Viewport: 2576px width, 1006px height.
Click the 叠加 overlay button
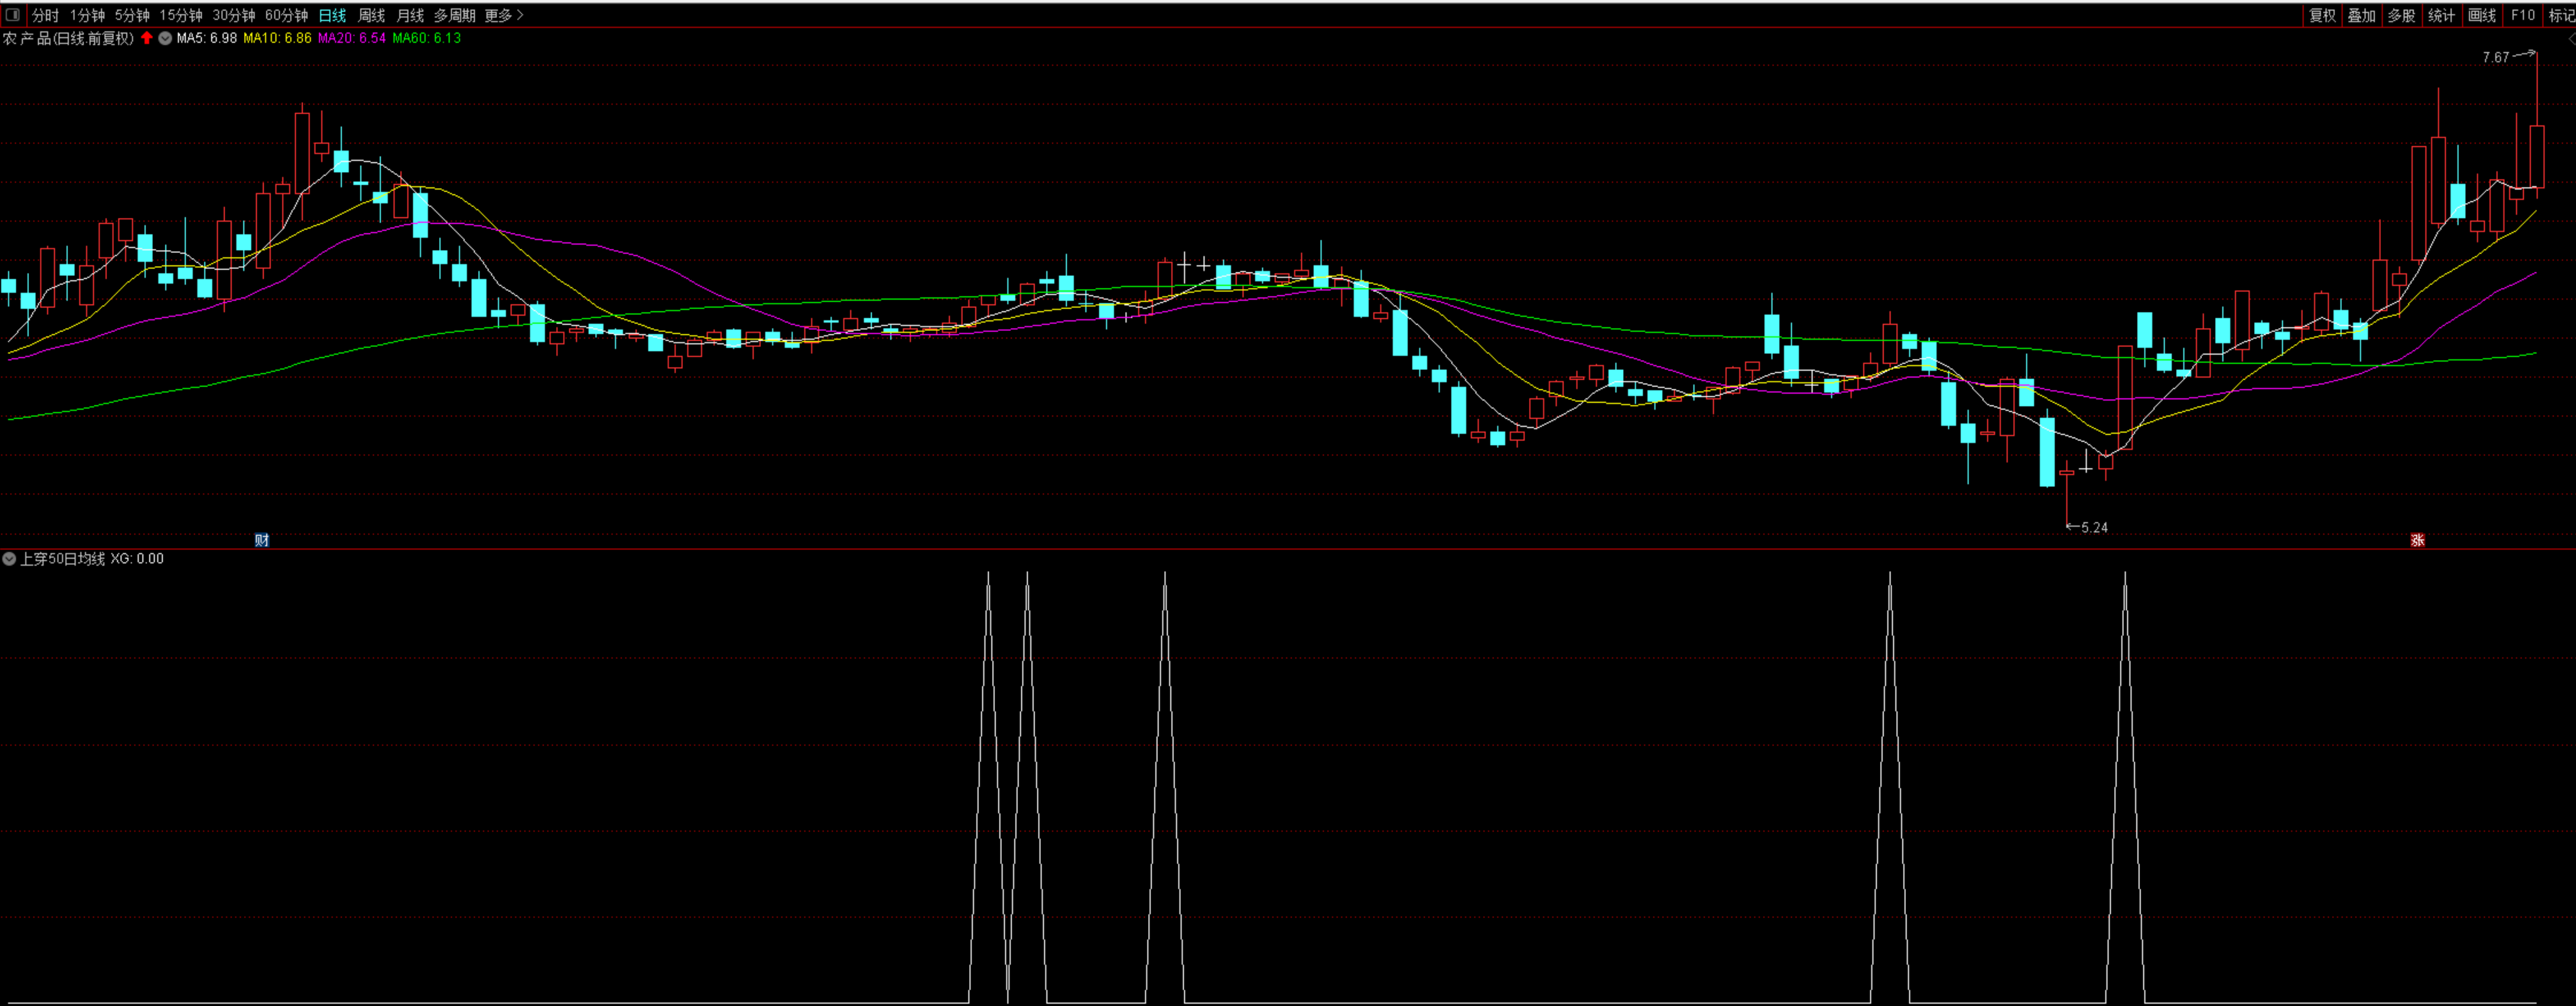[2362, 15]
